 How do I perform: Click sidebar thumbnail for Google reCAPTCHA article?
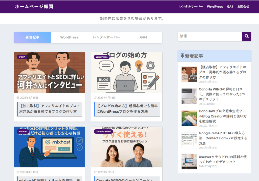(189, 140)
